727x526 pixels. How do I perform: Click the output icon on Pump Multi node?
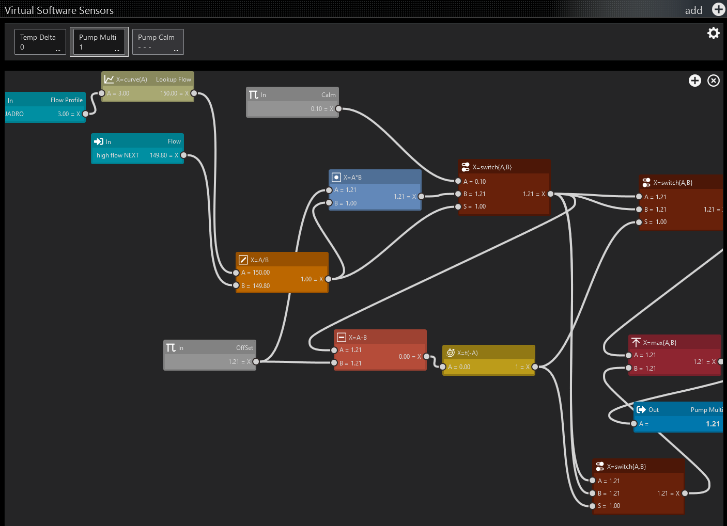coord(641,410)
